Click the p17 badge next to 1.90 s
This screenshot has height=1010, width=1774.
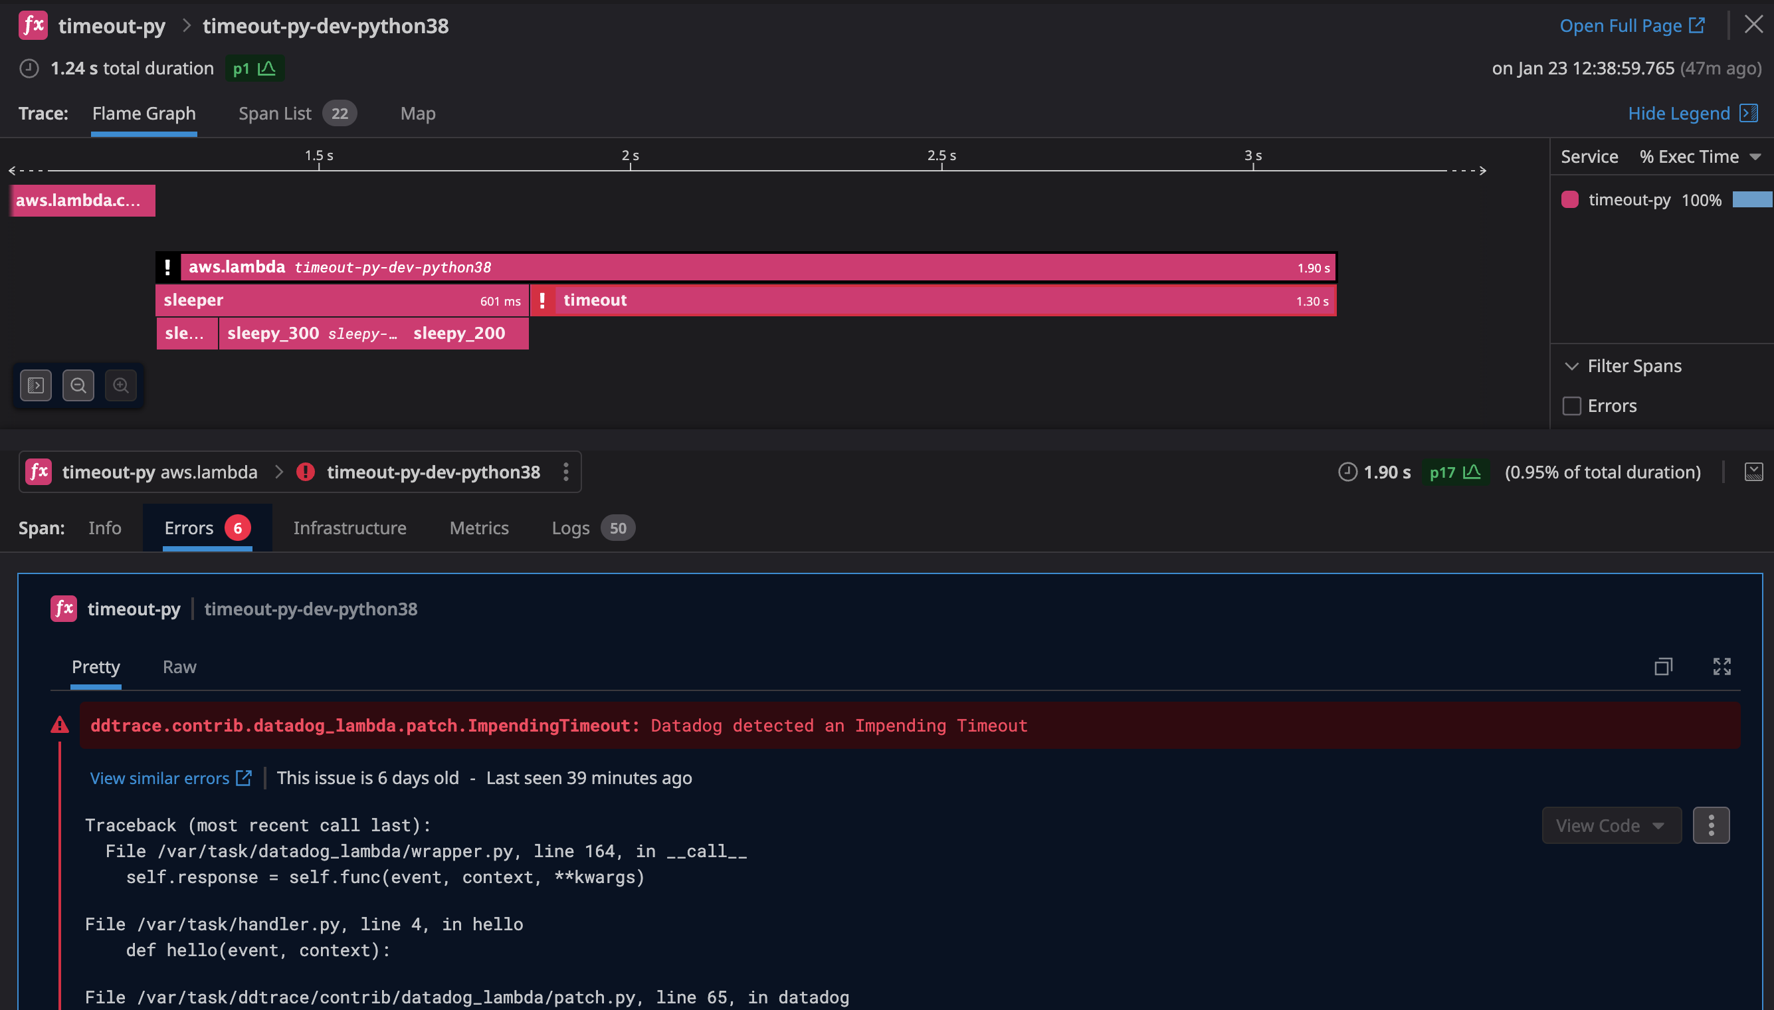click(1455, 472)
